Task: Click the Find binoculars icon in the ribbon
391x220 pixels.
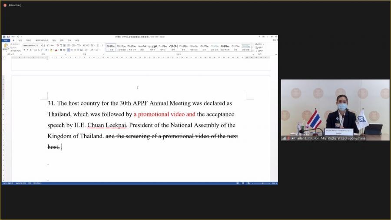Action: click(256, 44)
